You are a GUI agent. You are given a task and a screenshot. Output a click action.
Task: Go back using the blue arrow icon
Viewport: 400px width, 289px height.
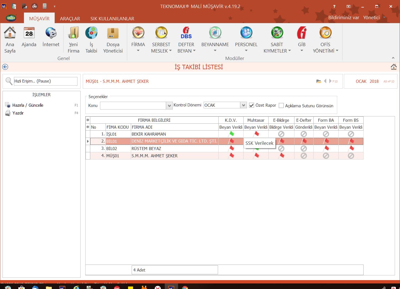5,67
